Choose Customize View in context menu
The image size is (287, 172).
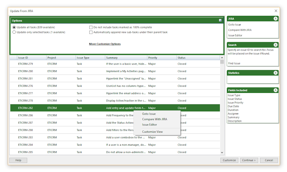tap(152, 132)
